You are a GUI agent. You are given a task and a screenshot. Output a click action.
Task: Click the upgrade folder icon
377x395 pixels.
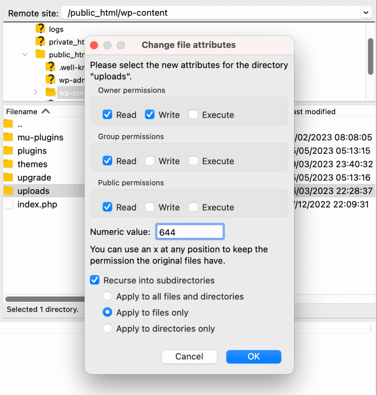(8, 177)
